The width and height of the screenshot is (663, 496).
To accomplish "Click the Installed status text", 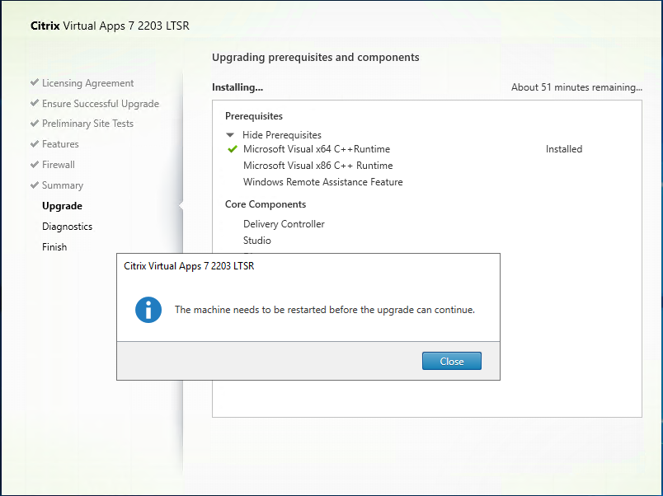I will pos(564,149).
